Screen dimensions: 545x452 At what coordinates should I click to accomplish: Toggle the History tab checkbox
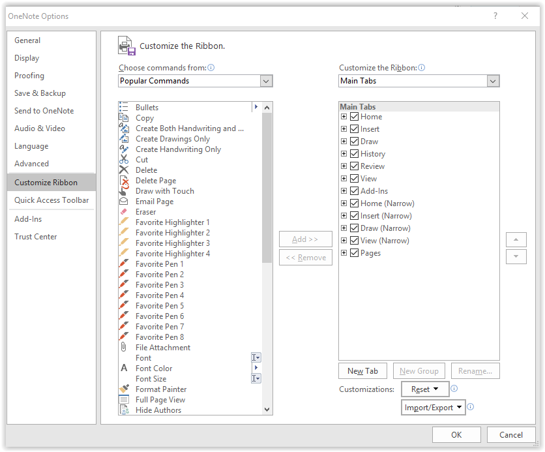click(354, 154)
